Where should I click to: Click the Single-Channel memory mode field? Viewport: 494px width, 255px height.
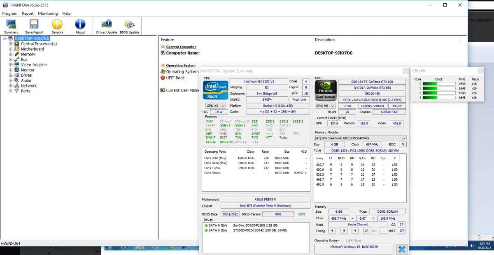(x=358, y=225)
